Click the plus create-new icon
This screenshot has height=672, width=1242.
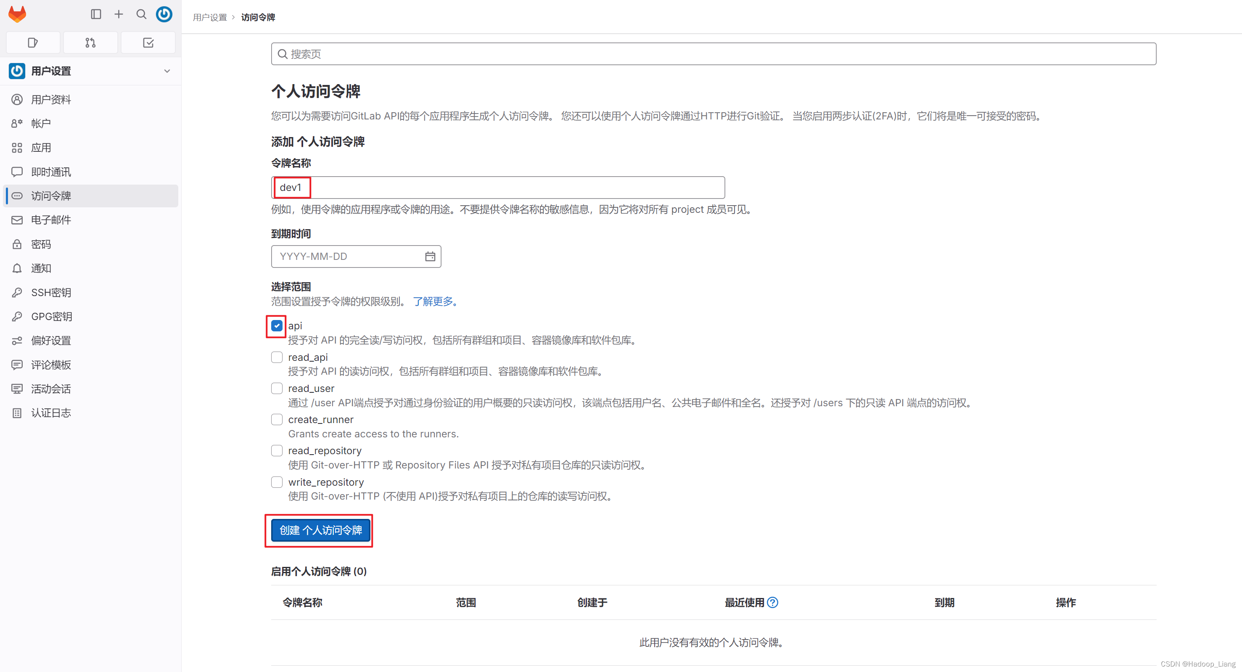119,14
